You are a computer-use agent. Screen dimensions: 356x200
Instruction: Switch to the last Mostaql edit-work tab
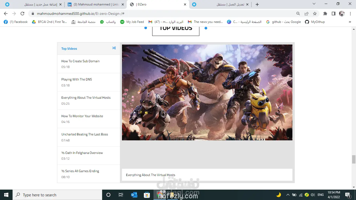click(220, 4)
